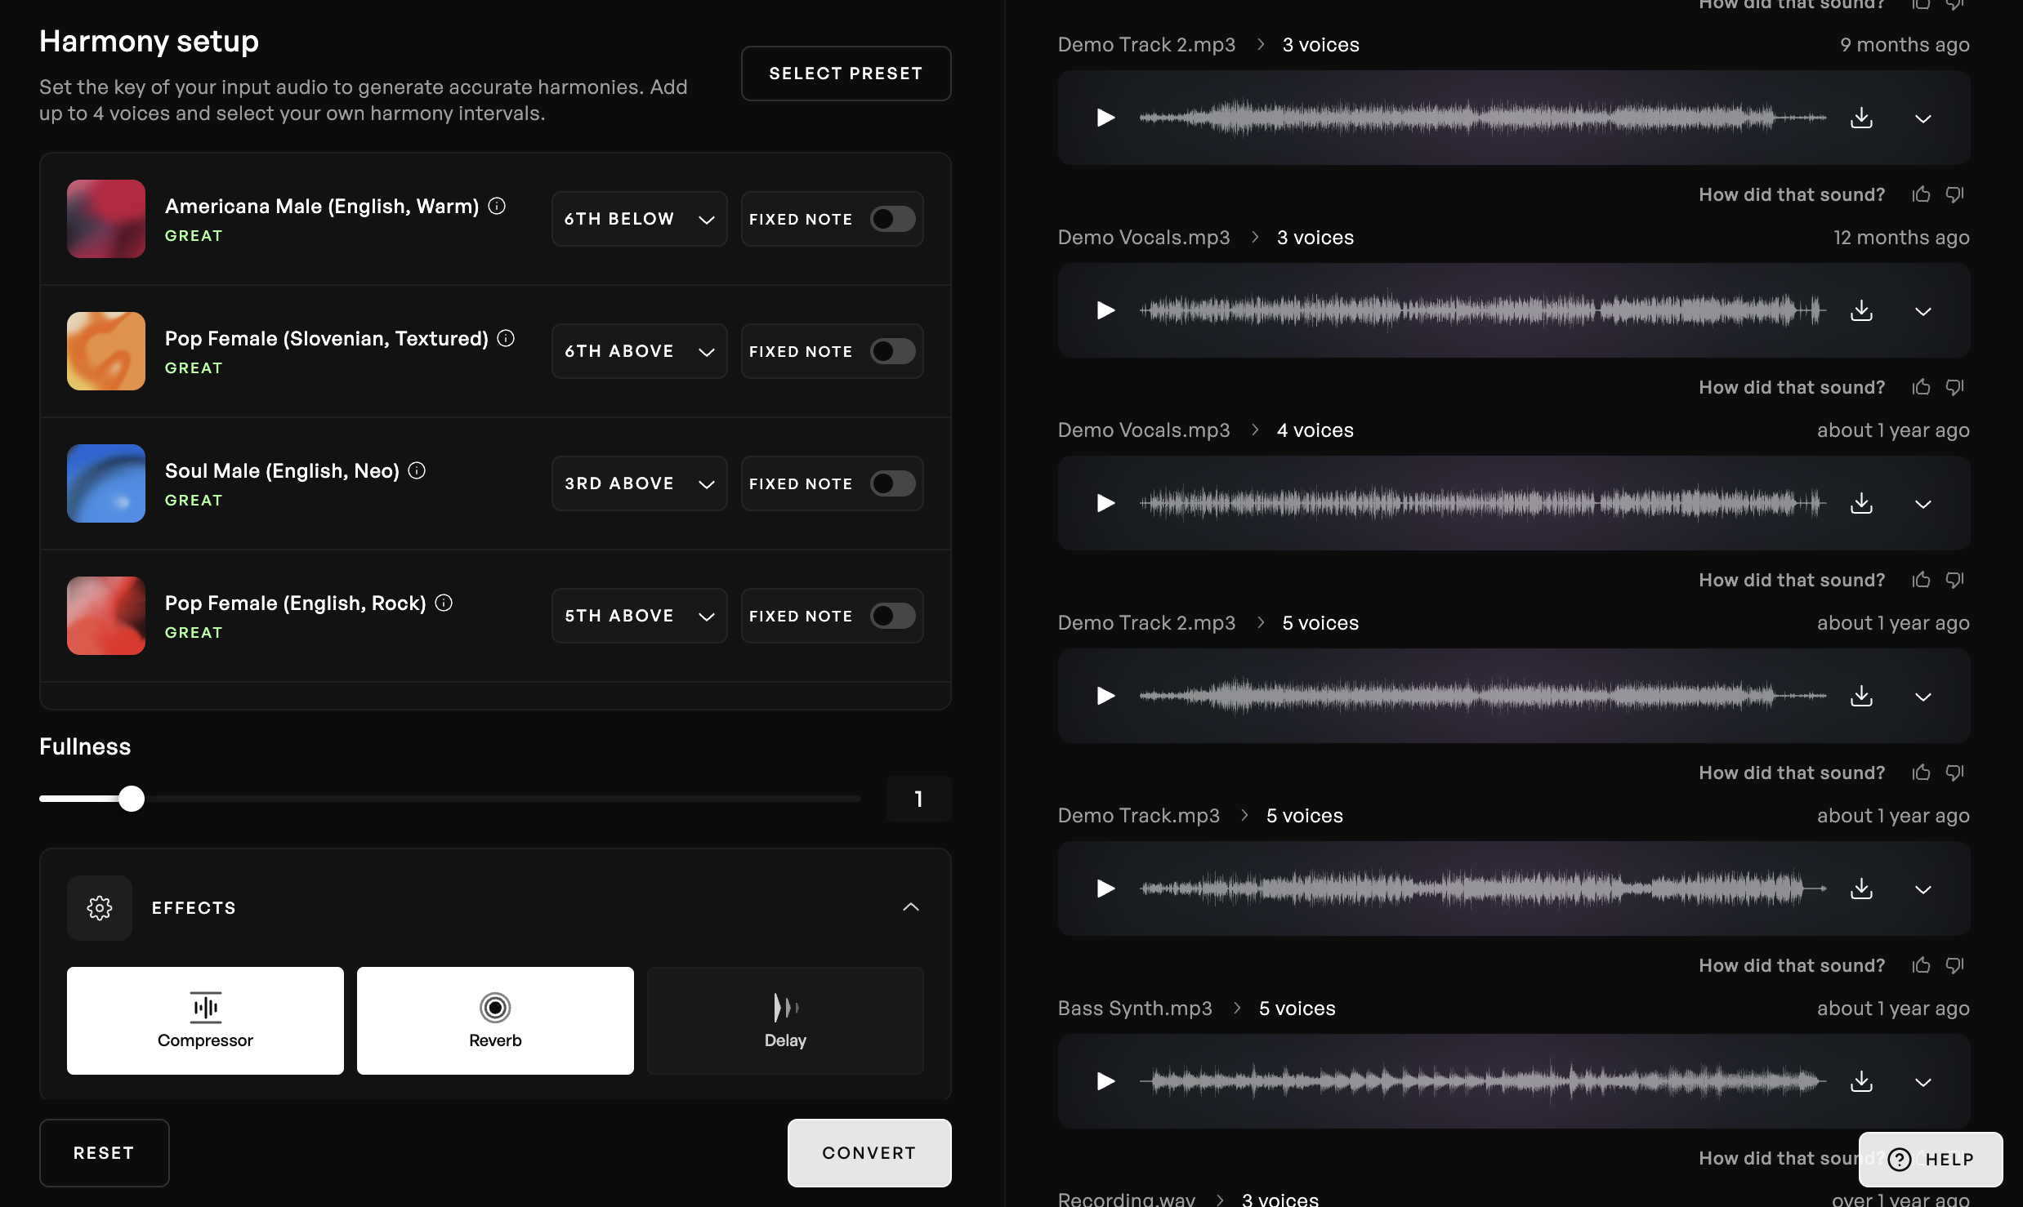This screenshot has width=2023, height=1207.
Task: Select the Soul Male voice thumbnail
Action: (x=106, y=483)
